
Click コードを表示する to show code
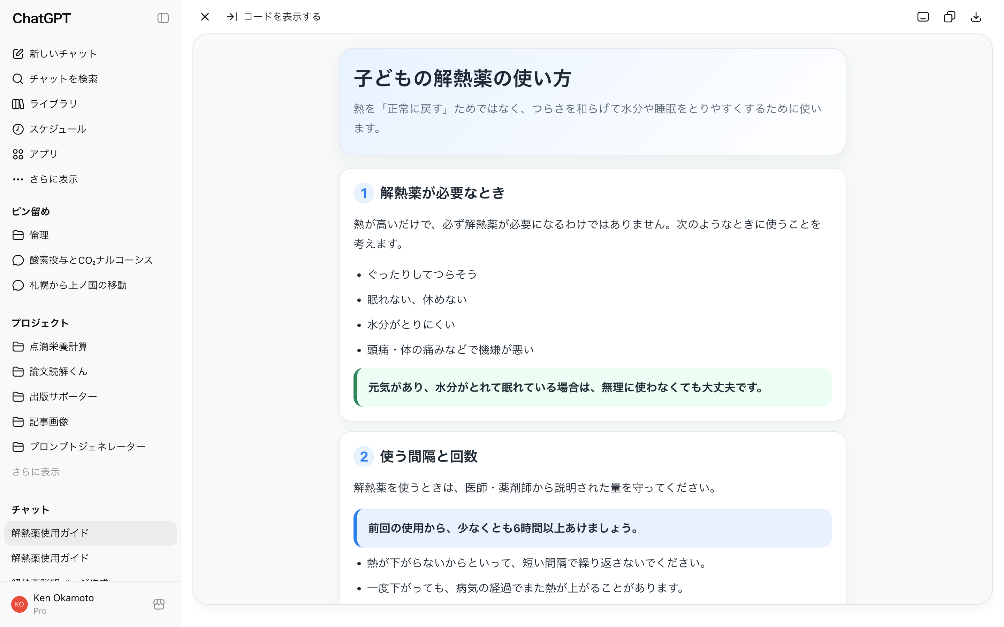[x=282, y=17]
